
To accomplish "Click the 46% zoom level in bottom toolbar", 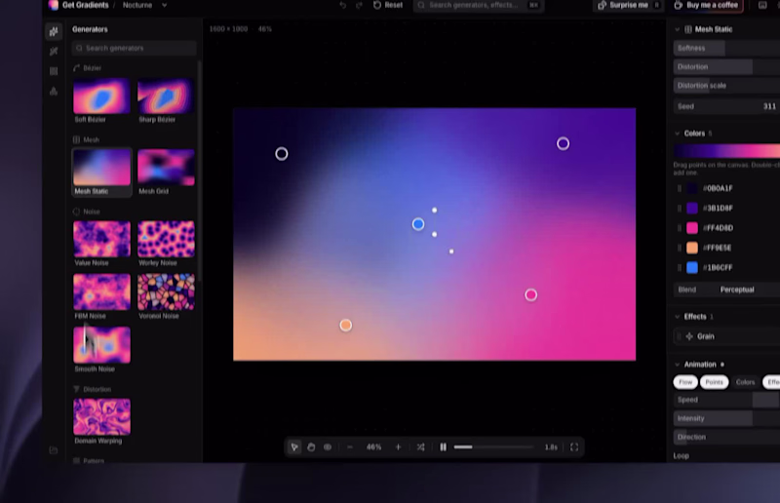I will click(x=373, y=447).
